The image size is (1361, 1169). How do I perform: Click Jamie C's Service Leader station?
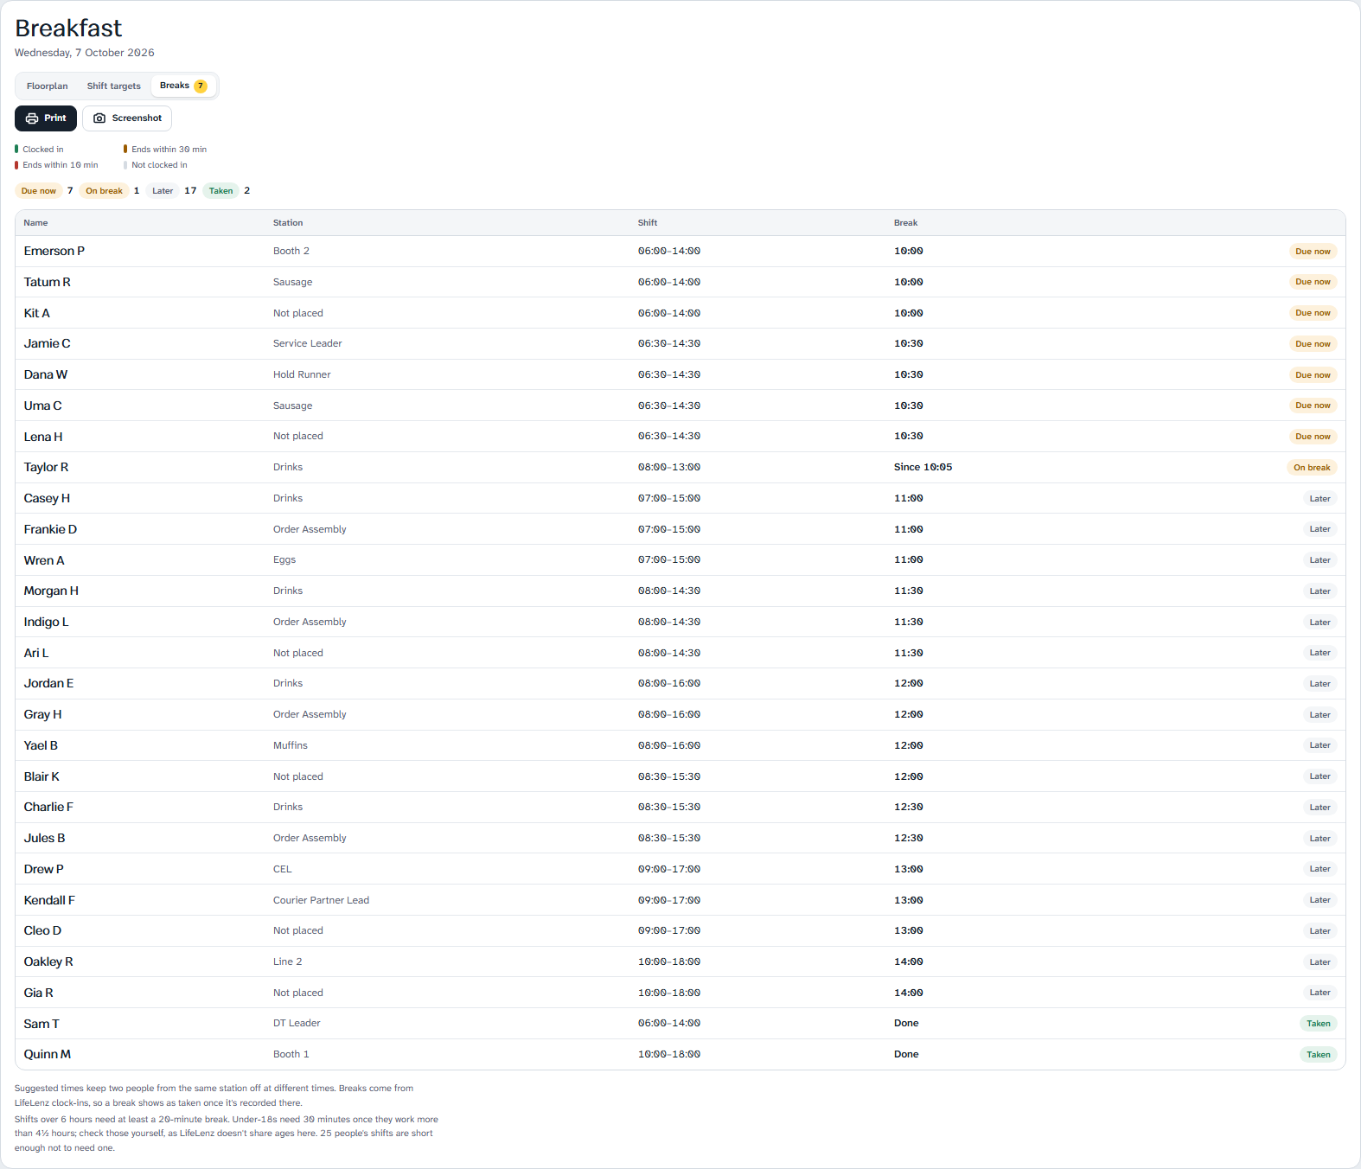click(x=308, y=344)
